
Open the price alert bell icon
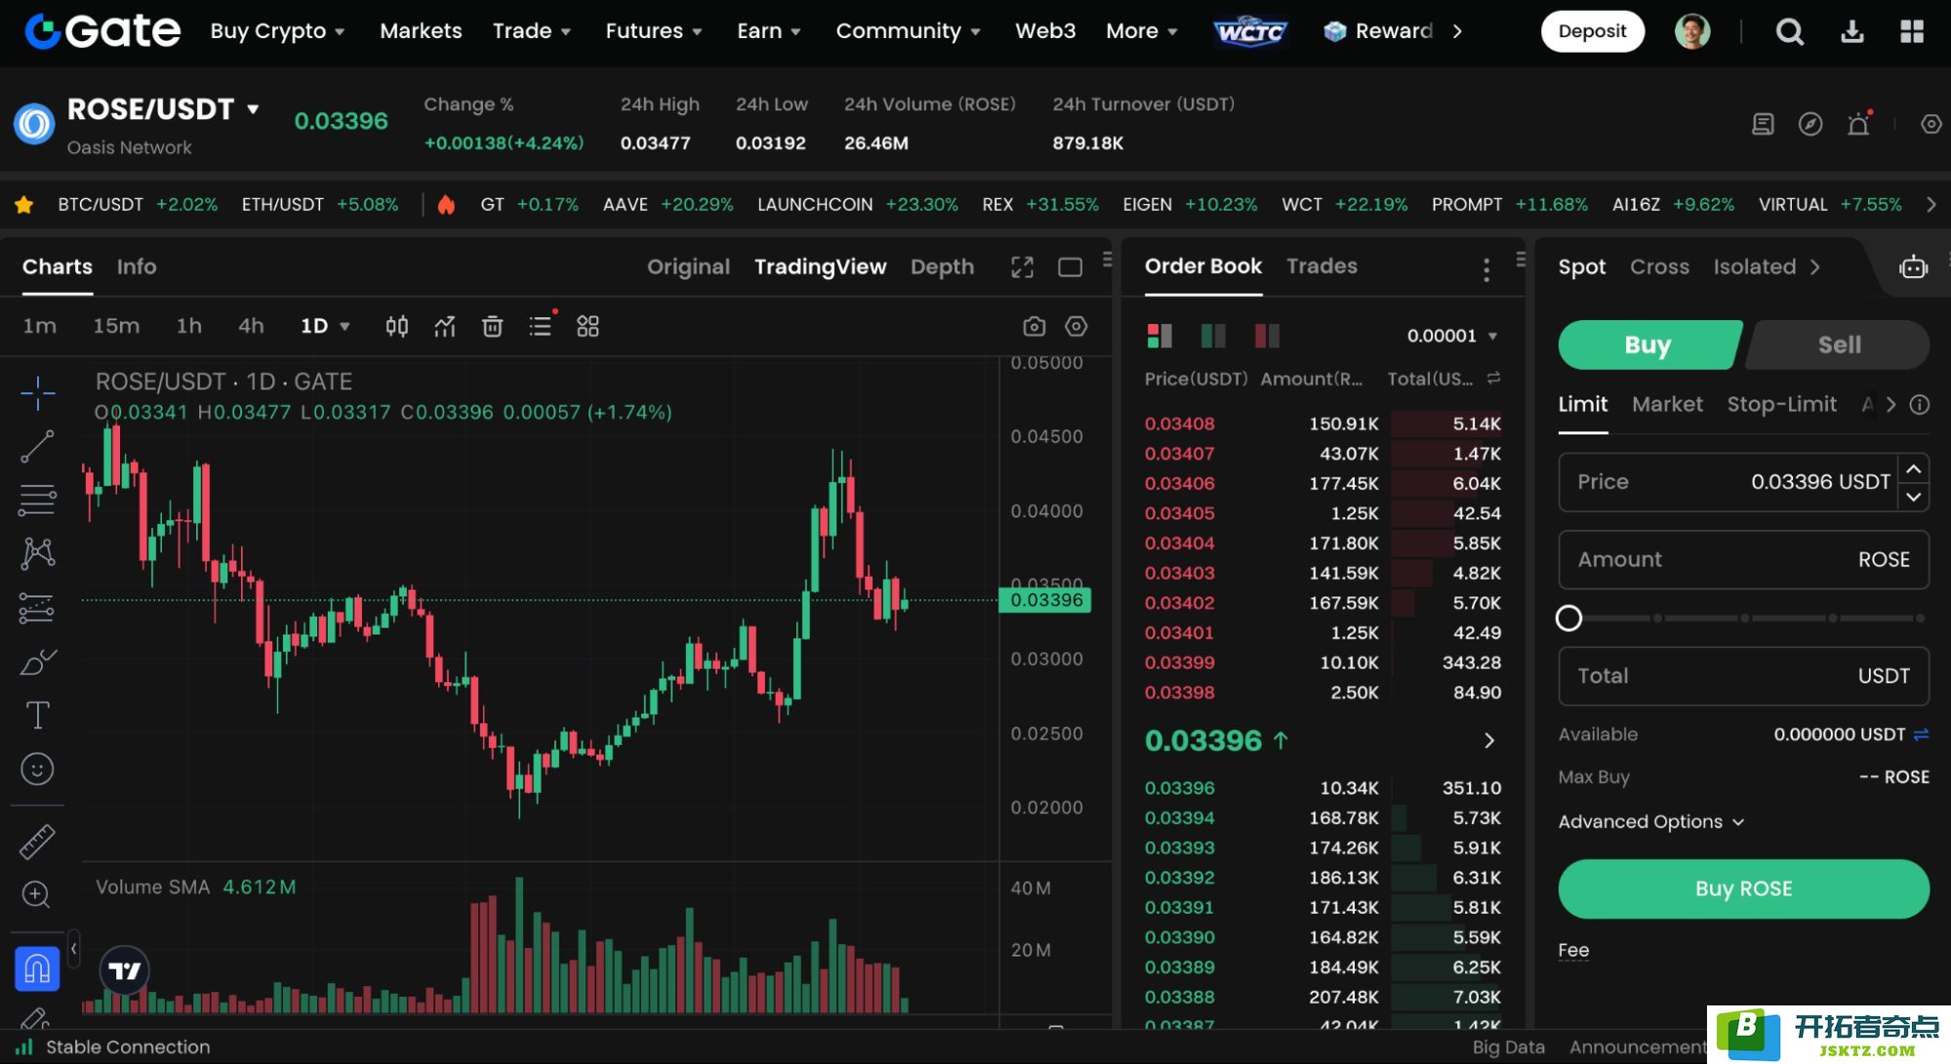(x=1859, y=124)
